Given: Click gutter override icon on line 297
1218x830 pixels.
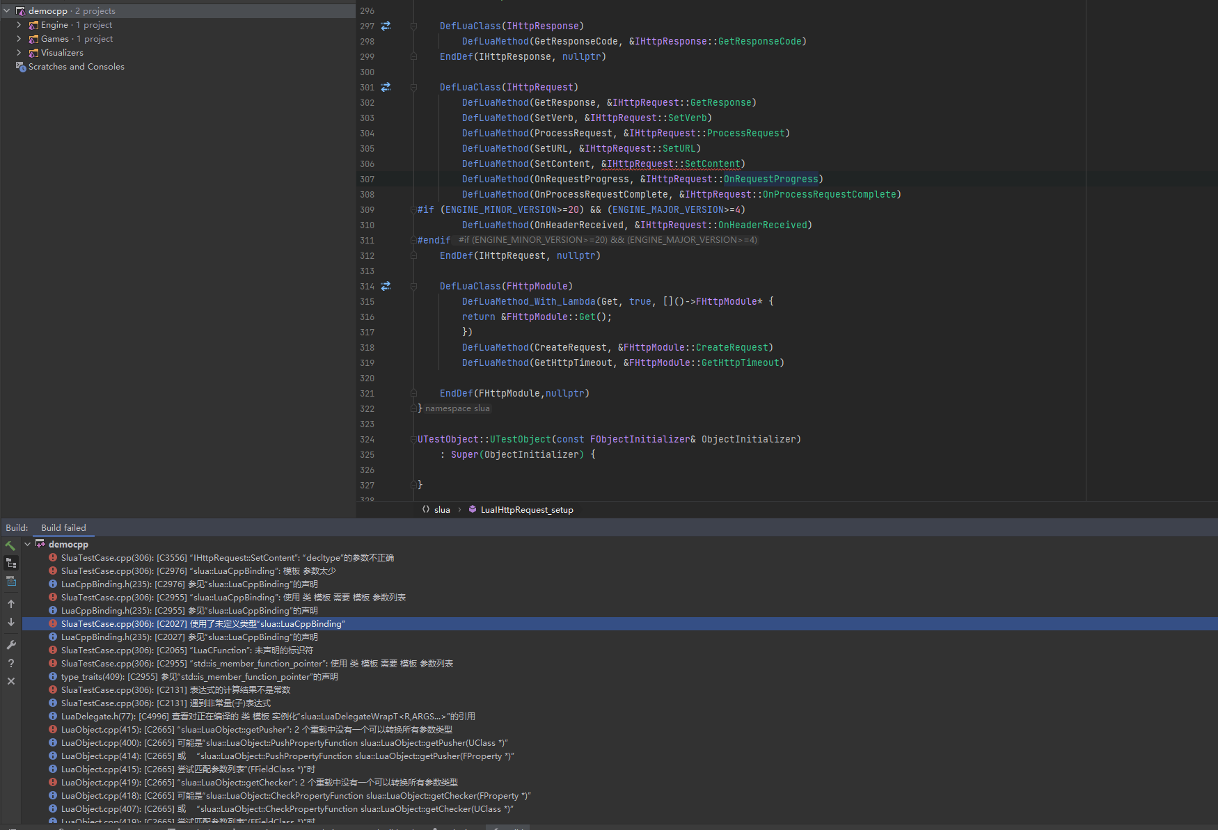Looking at the screenshot, I should pos(386,26).
